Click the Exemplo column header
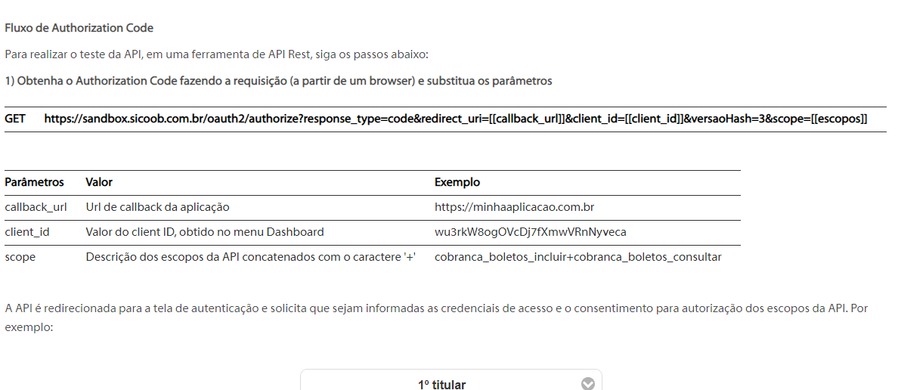898x390 pixels. coord(457,182)
